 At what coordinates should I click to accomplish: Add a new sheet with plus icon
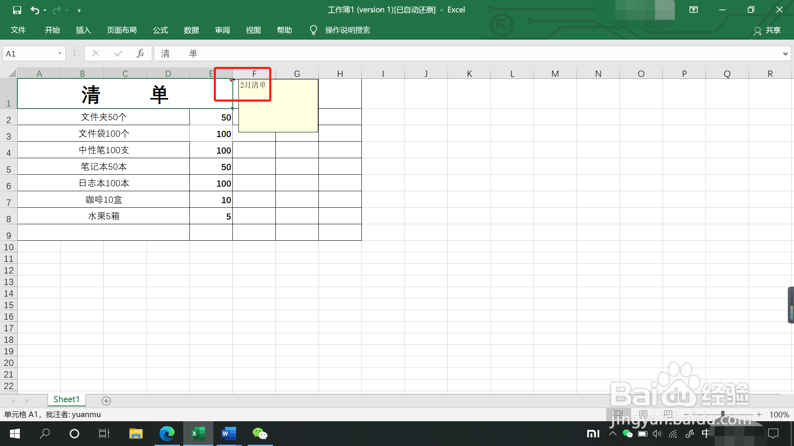[106, 401]
